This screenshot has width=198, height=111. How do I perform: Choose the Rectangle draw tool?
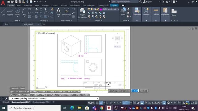[x=29, y=9]
